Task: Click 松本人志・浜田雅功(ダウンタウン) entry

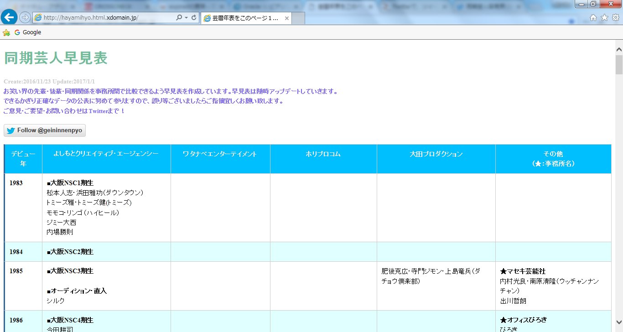Action: [x=95, y=193]
